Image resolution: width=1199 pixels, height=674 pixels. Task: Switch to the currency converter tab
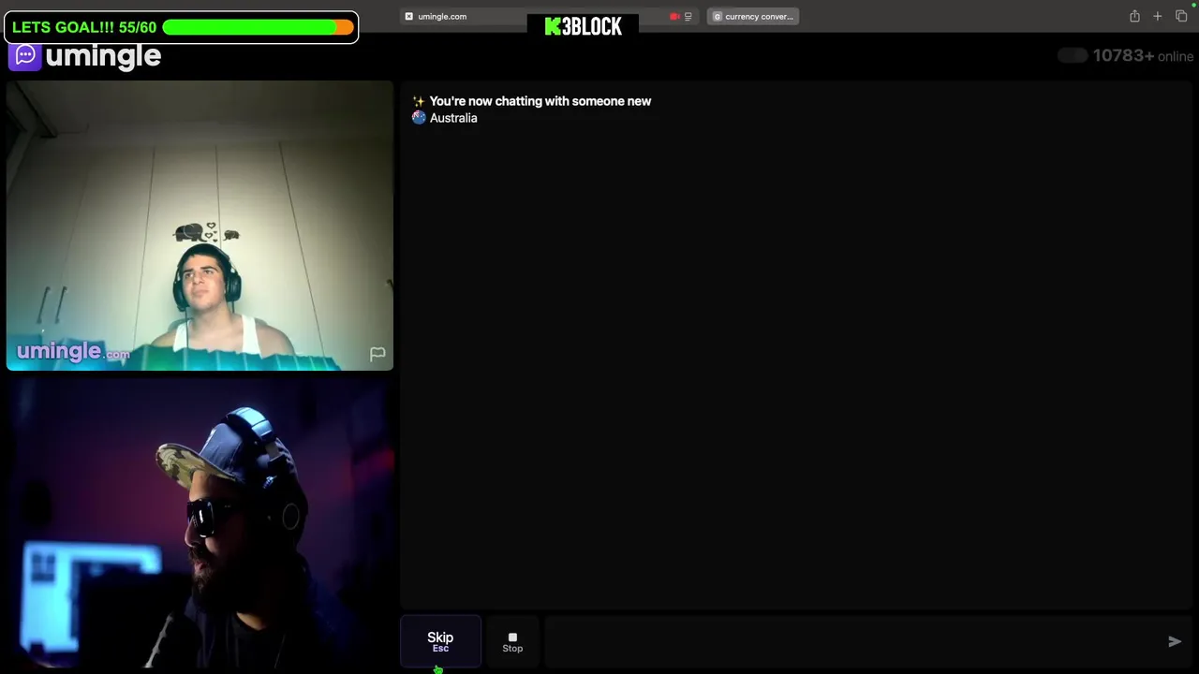point(753,16)
